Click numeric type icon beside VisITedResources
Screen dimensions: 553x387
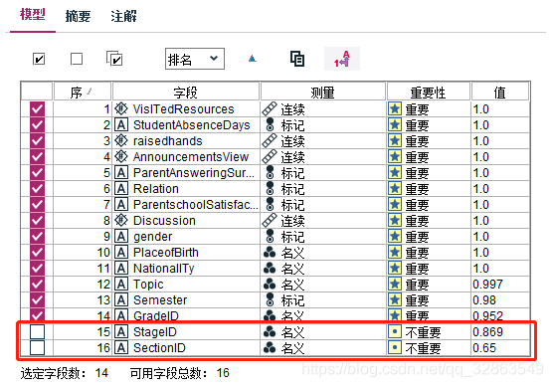pos(121,108)
